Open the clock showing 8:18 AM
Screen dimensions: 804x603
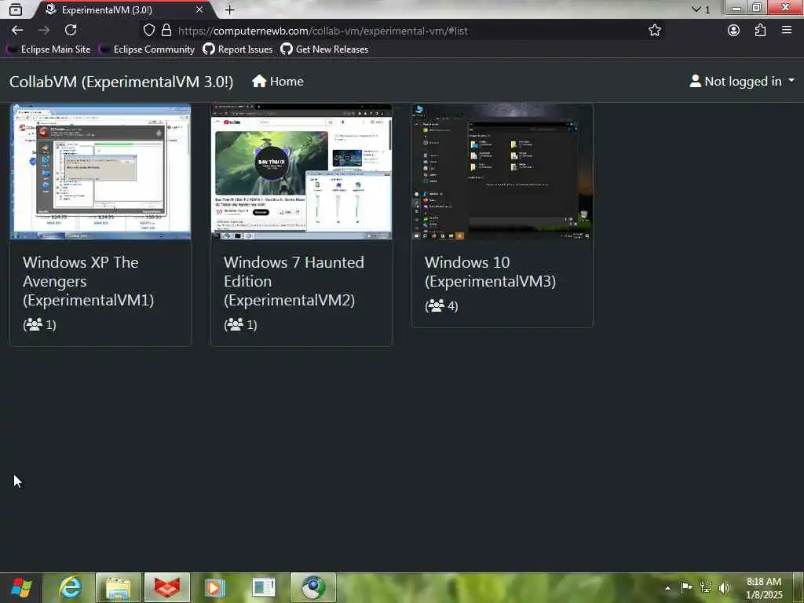[764, 588]
